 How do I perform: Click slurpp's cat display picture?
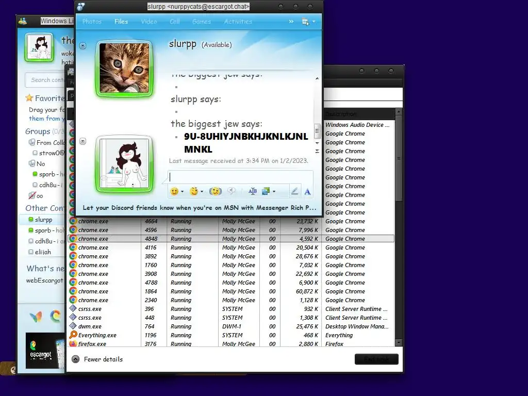click(x=124, y=69)
